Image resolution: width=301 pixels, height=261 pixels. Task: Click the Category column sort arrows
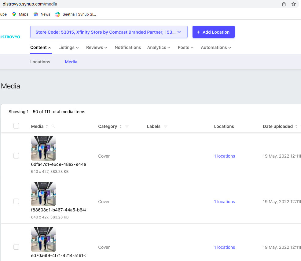120,126
